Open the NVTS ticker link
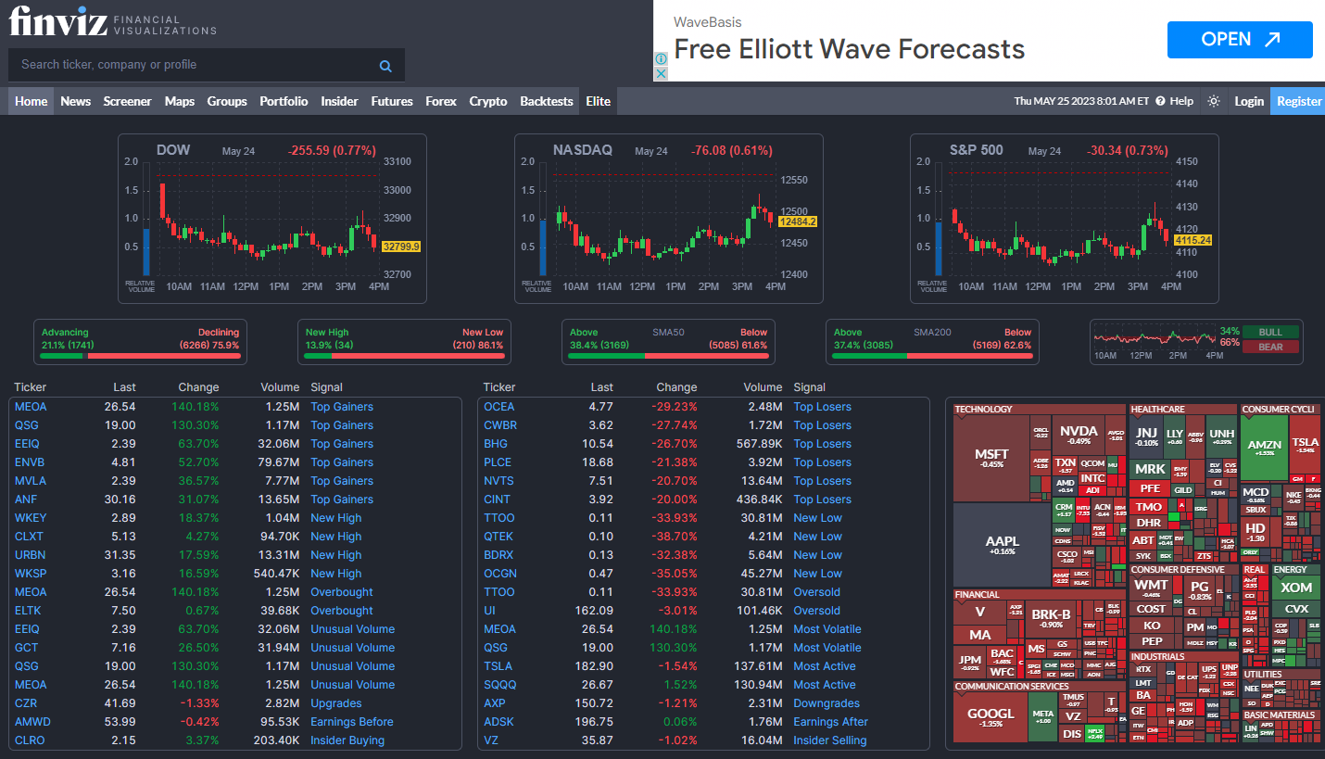This screenshot has width=1325, height=759. click(x=498, y=481)
